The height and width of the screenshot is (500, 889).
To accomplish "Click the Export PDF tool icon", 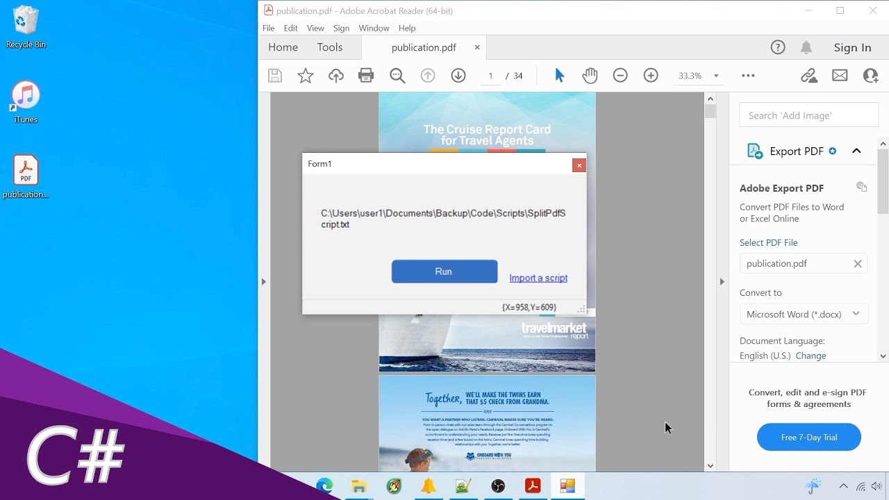I will (x=754, y=151).
